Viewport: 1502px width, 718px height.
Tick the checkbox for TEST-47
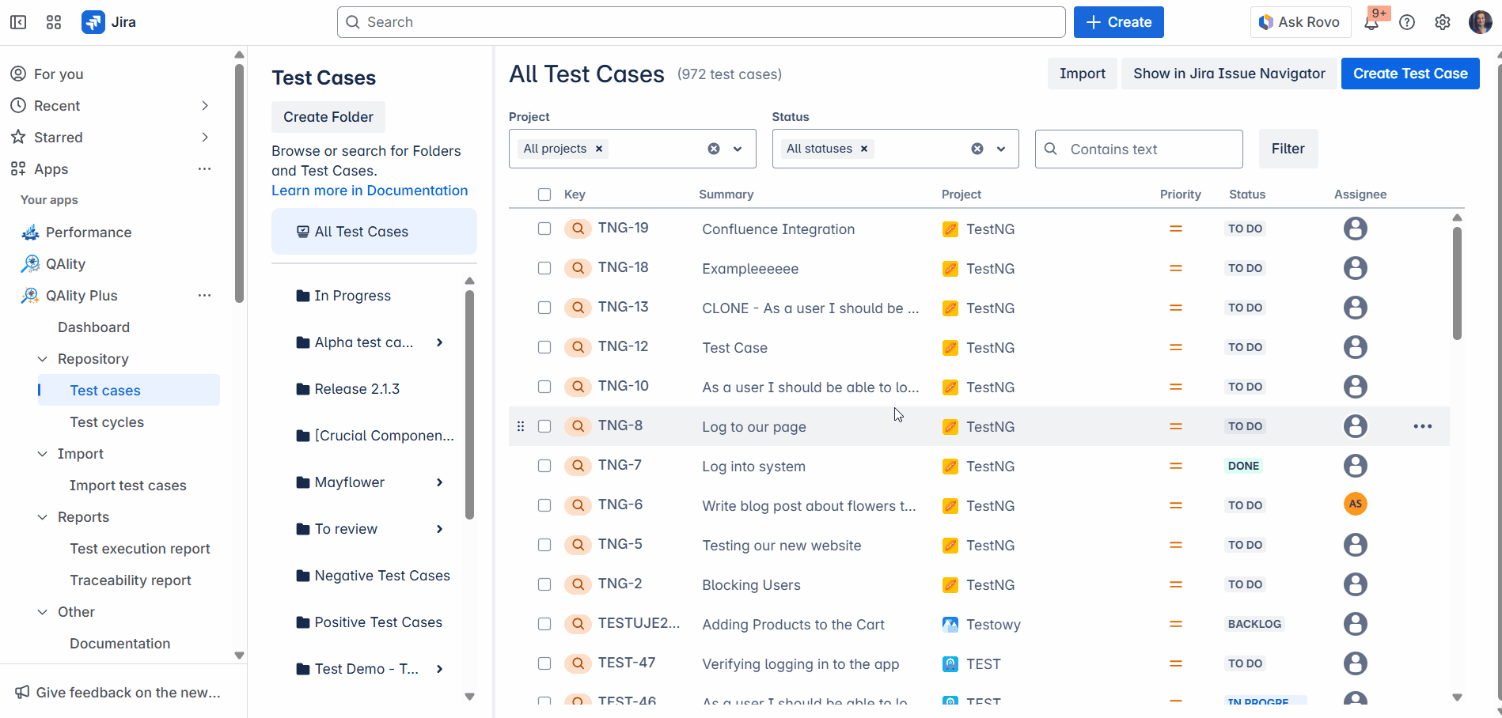544,663
